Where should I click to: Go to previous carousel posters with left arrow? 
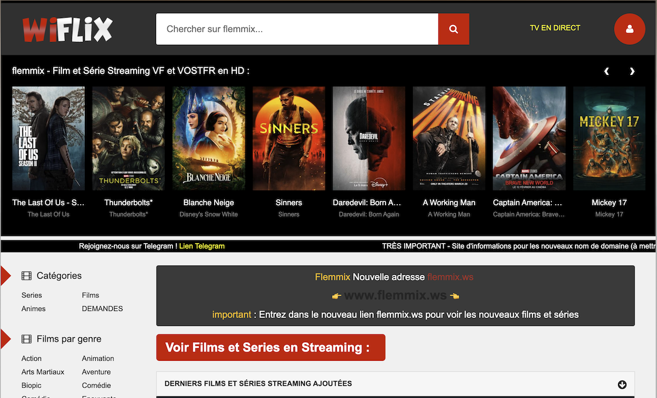point(606,71)
